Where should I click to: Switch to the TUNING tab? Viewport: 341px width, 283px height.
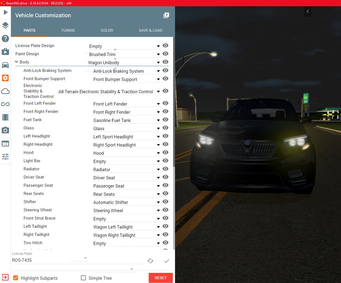click(x=68, y=30)
